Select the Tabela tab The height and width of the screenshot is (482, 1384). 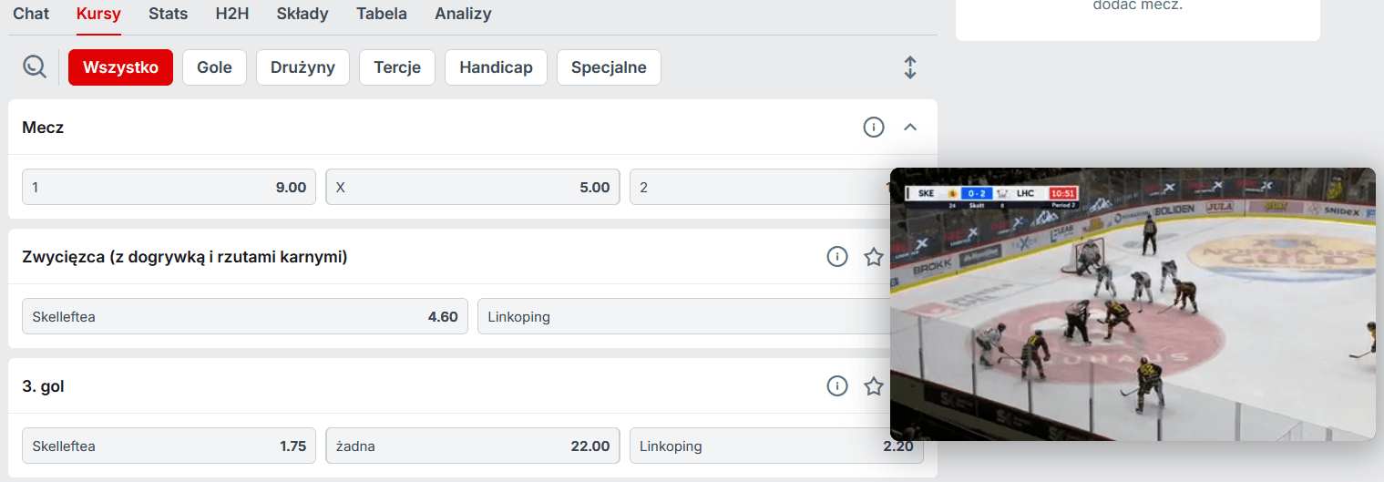tap(382, 14)
